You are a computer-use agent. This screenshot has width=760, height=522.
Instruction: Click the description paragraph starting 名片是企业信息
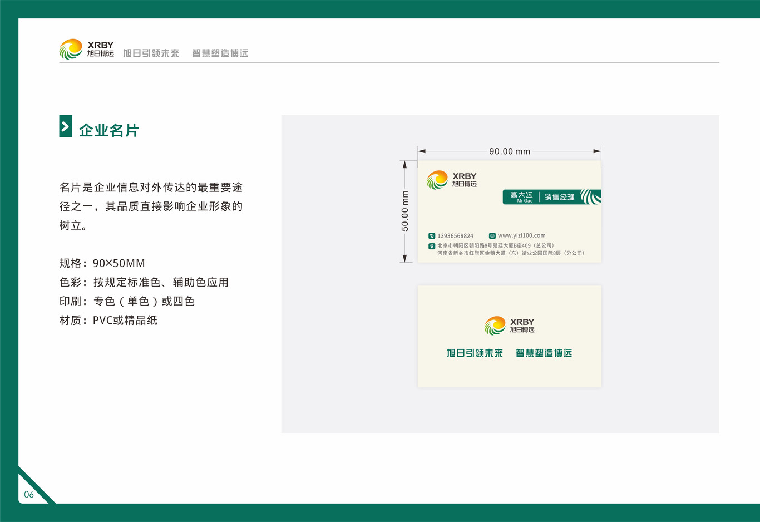coord(151,206)
